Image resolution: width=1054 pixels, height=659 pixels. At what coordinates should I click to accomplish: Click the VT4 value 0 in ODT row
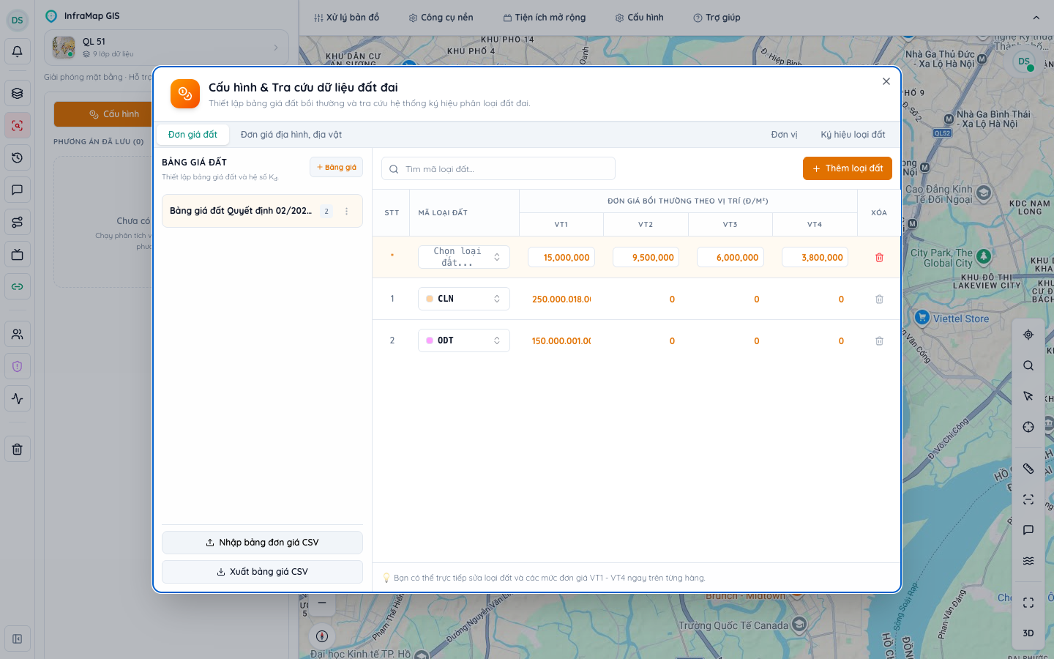click(x=815, y=340)
